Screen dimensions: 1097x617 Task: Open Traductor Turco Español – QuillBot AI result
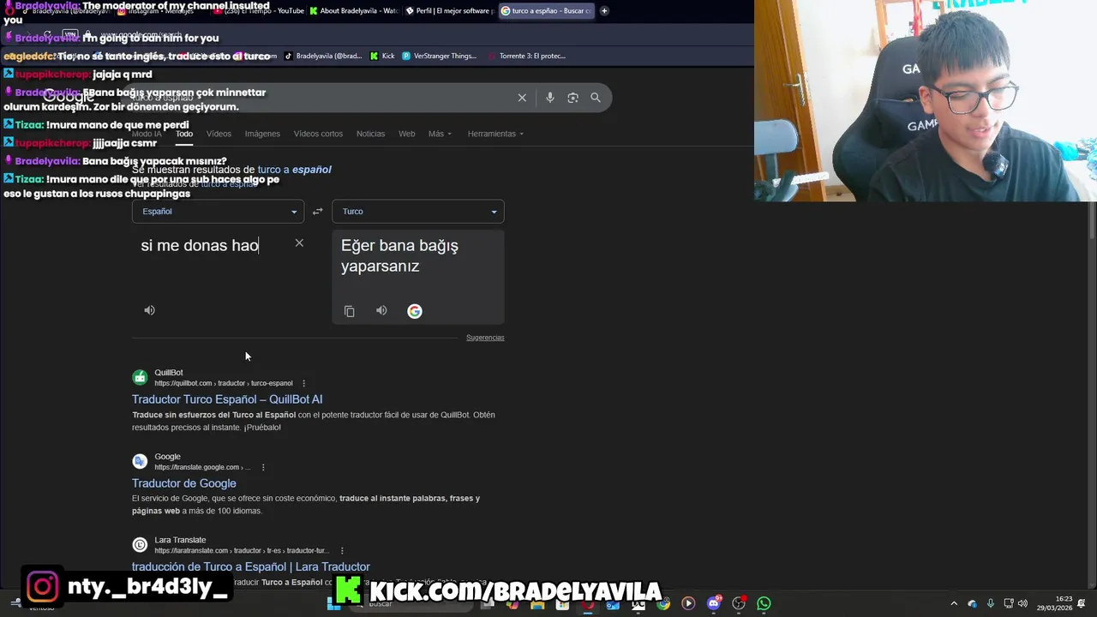227,399
